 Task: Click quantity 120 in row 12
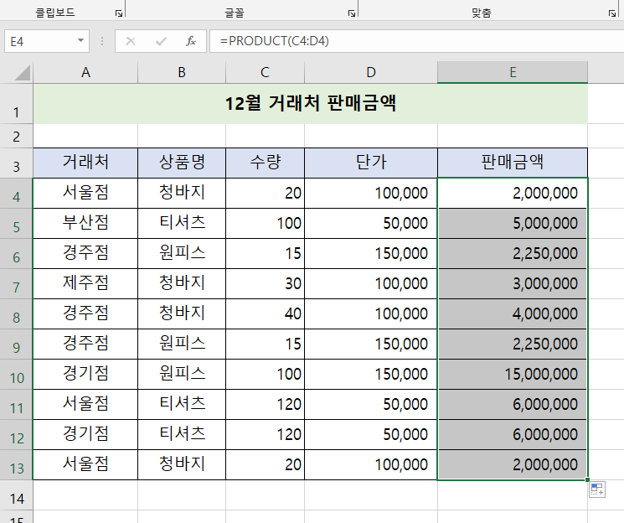265,434
